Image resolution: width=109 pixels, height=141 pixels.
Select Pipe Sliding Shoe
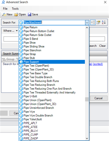52,46
